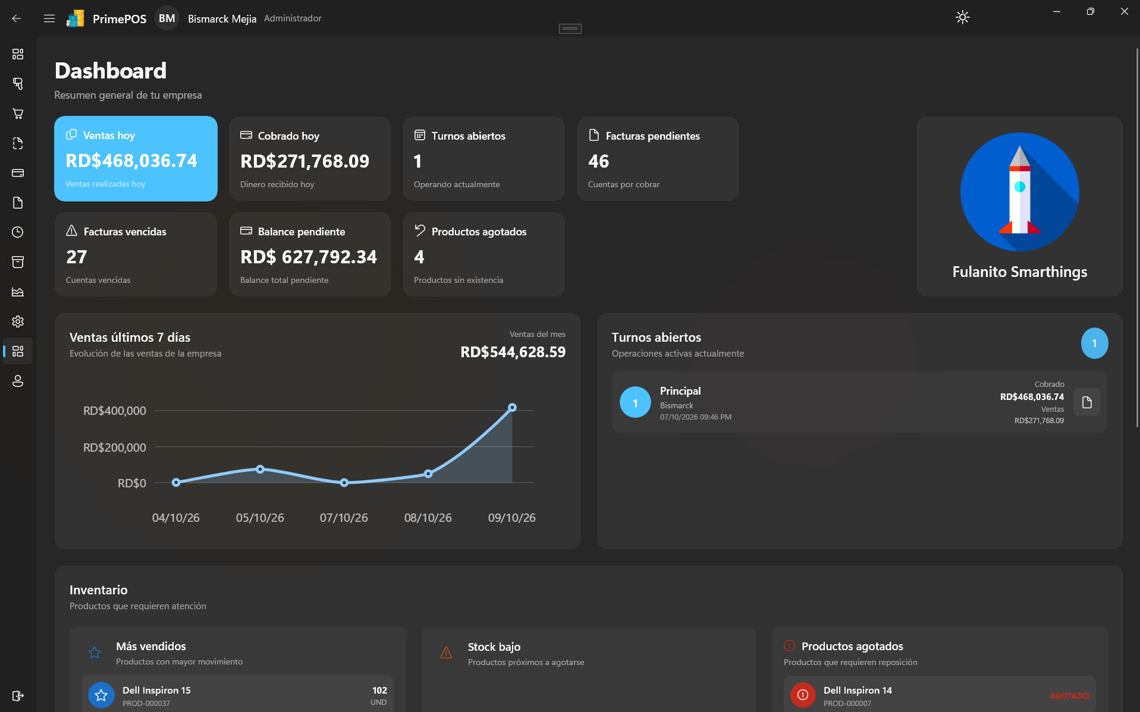Open the clock history sidebar icon
Image resolution: width=1140 pixels, height=712 pixels.
point(18,232)
